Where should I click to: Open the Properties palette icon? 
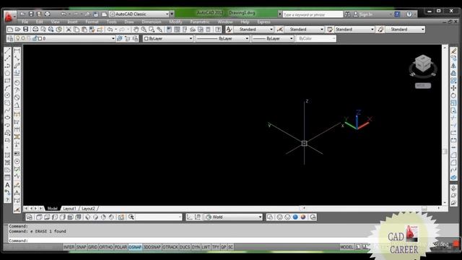(x=169, y=30)
